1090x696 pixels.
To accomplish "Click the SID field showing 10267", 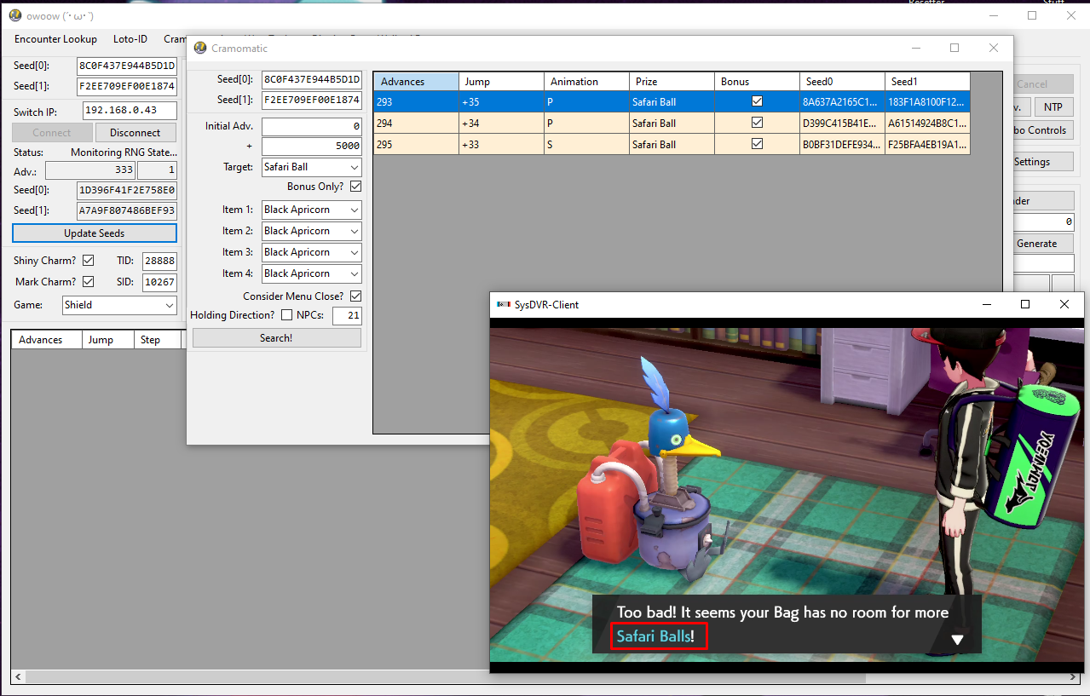I will [x=159, y=282].
